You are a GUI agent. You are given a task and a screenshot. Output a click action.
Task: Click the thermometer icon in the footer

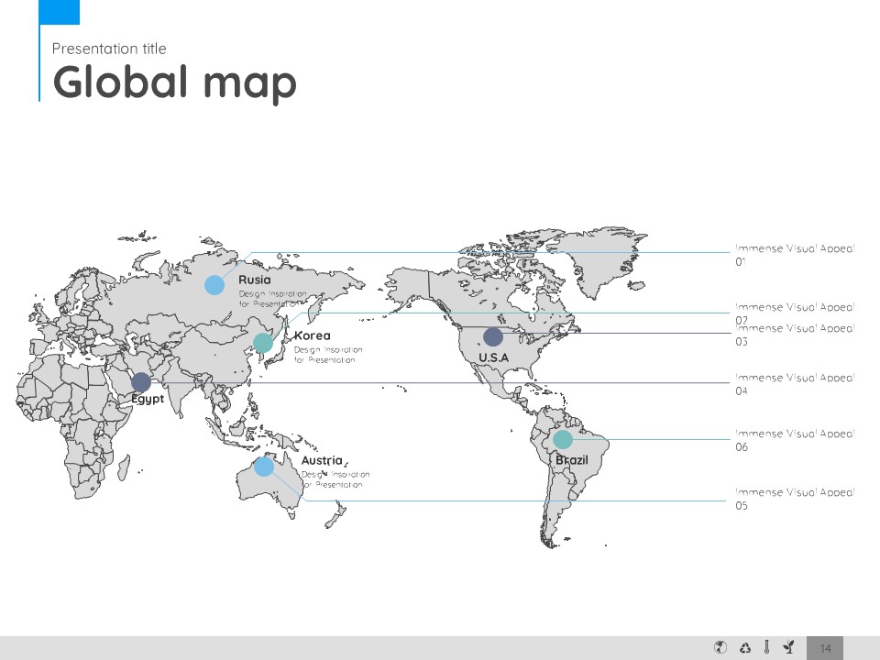(x=766, y=648)
